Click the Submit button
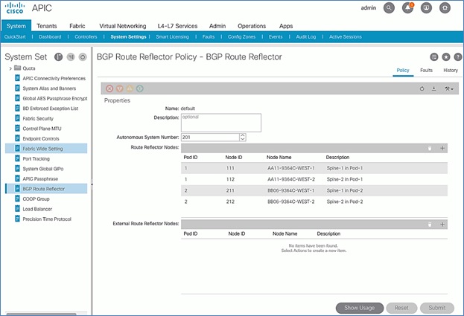Image resolution: width=464 pixels, height=316 pixels. (x=436, y=308)
